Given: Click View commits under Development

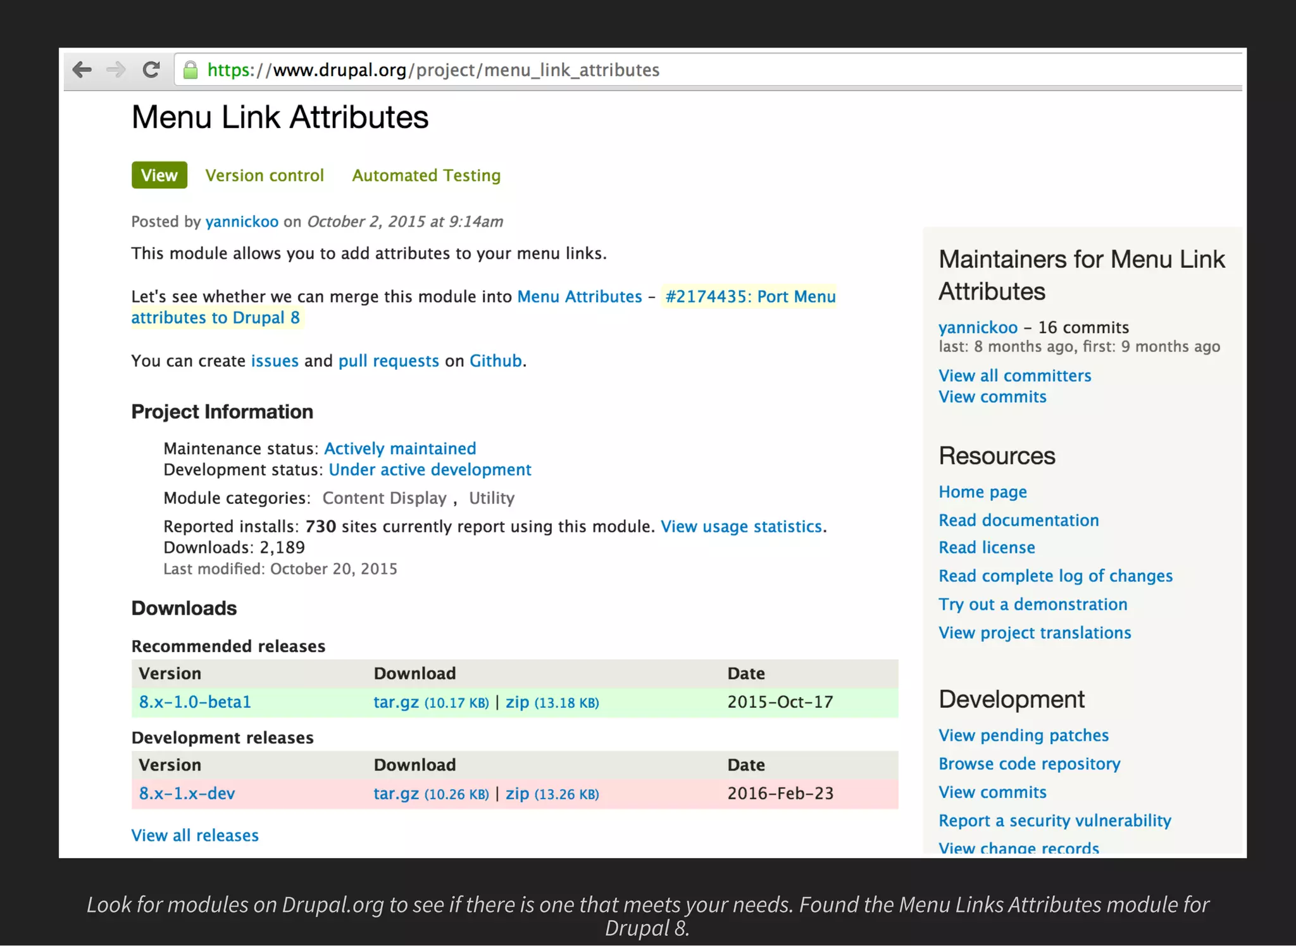Looking at the screenshot, I should [992, 792].
